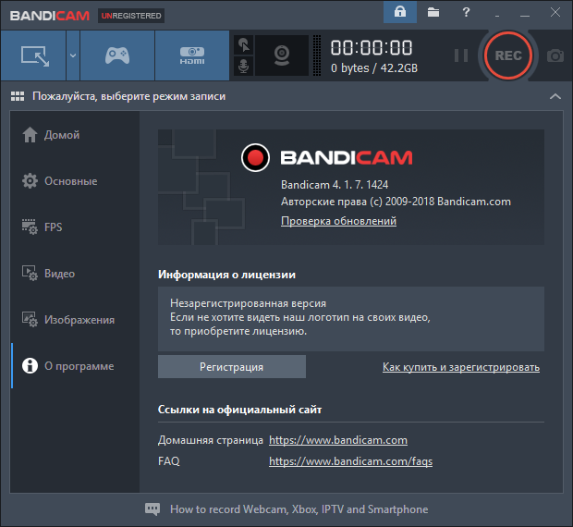Click the Проверка обновлений link
The height and width of the screenshot is (527, 573).
pyautogui.click(x=338, y=221)
